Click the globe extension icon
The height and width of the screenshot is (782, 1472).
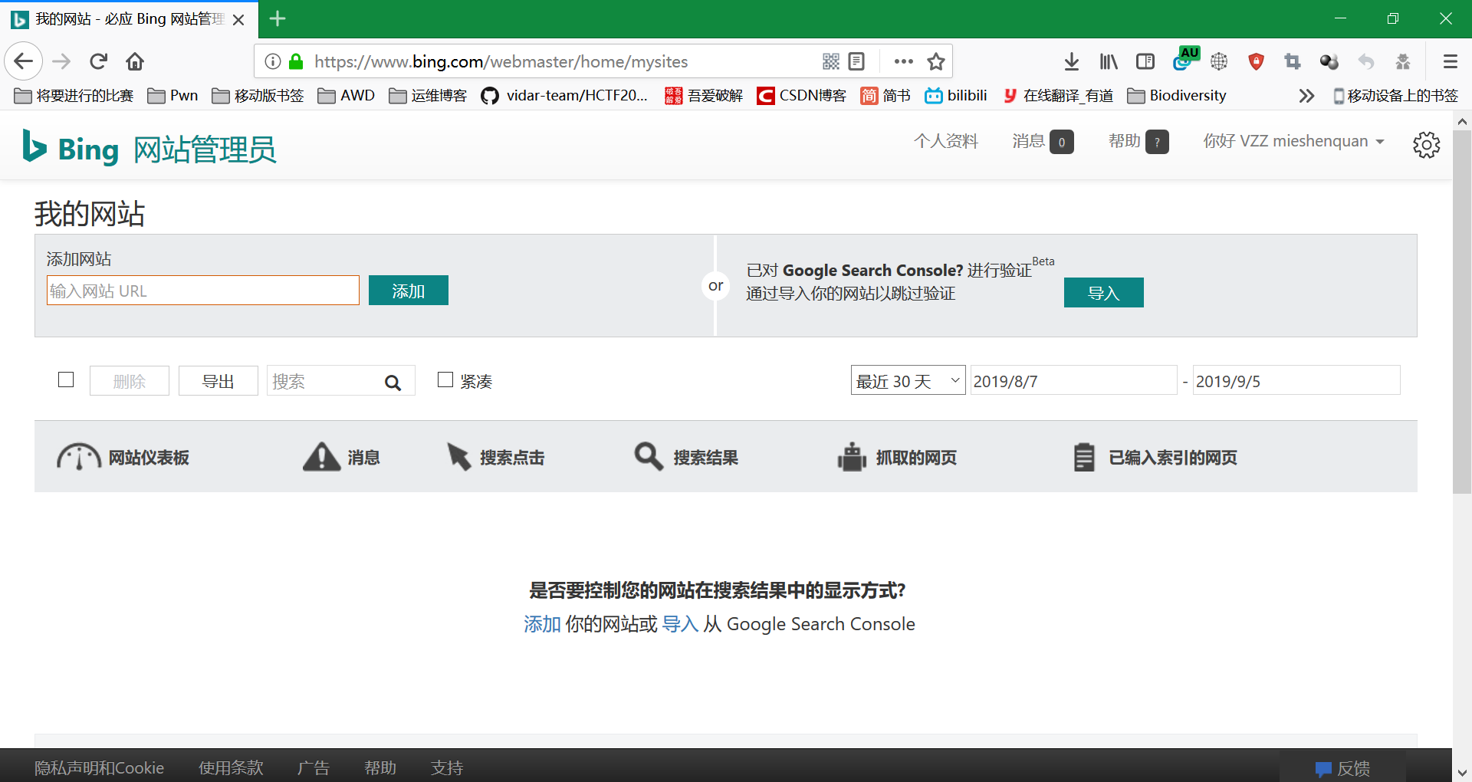(x=1219, y=61)
